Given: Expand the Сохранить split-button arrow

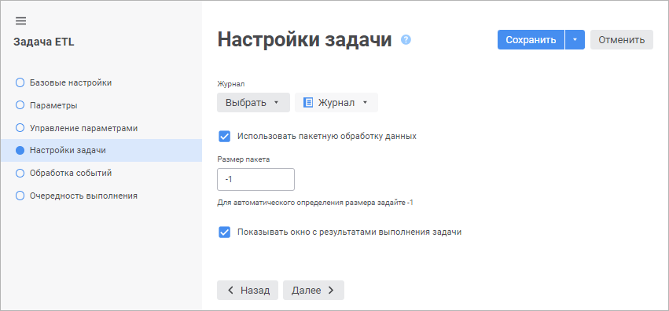Looking at the screenshot, I should click(x=575, y=39).
